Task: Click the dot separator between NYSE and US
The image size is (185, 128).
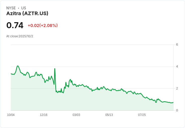Action: pos(18,8)
